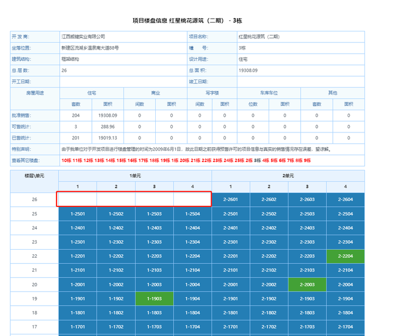Click unit cell 1-2001
Image resolution: width=395 pixels, height=336 pixels.
coord(78,285)
